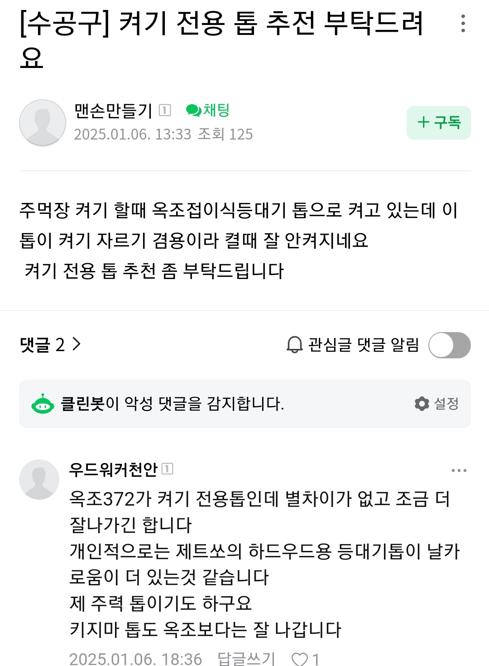Tap the 클린봇이 악성 댓글을 감지합니다 banner
The image size is (489, 666).
(x=245, y=404)
